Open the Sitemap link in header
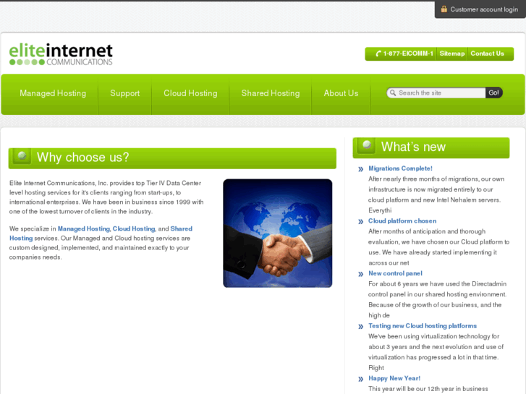 [x=452, y=53]
